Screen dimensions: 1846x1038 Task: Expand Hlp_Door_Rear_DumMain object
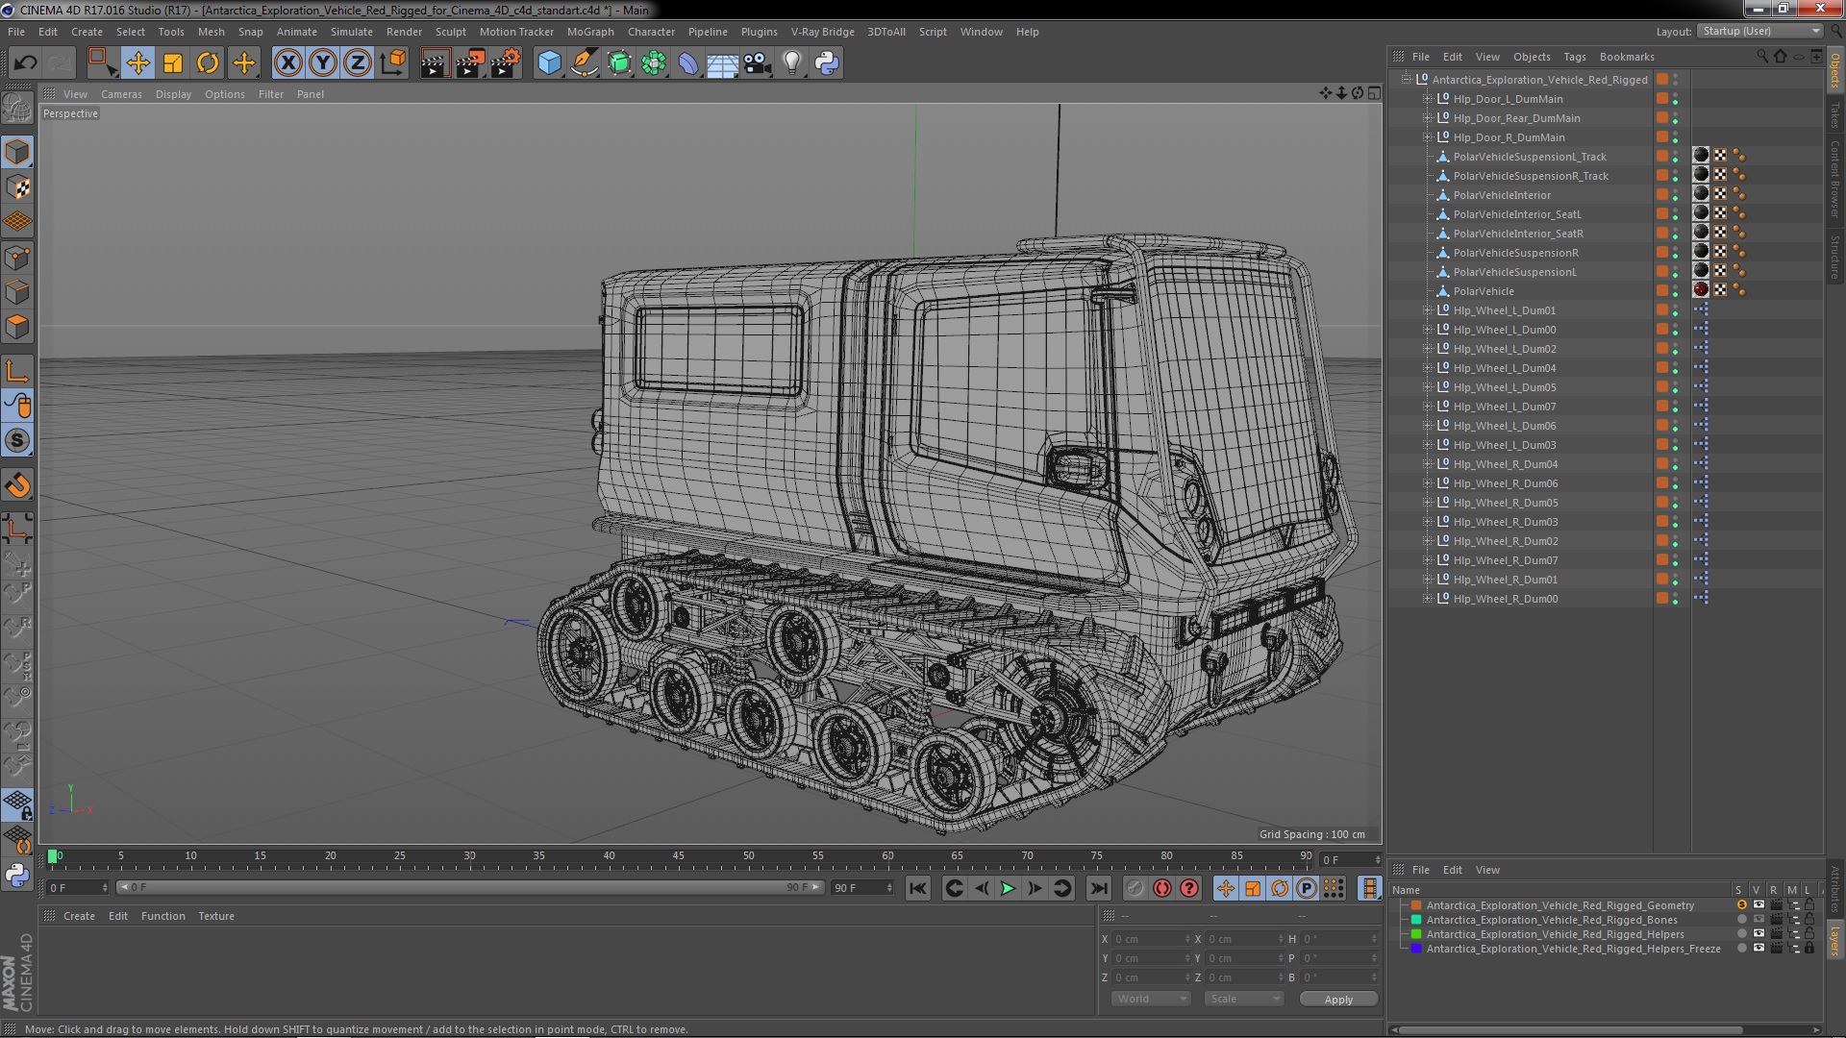pyautogui.click(x=1427, y=118)
